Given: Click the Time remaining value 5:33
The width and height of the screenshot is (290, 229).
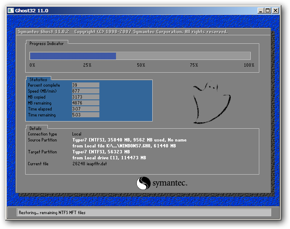Looking at the screenshot, I should point(86,115).
